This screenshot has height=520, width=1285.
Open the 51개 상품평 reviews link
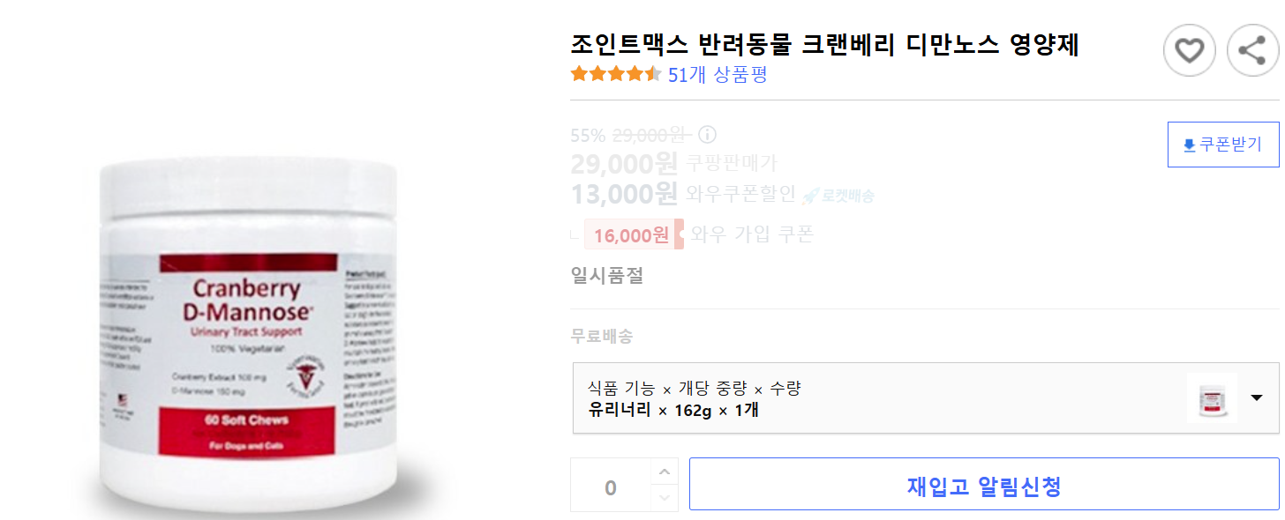717,75
